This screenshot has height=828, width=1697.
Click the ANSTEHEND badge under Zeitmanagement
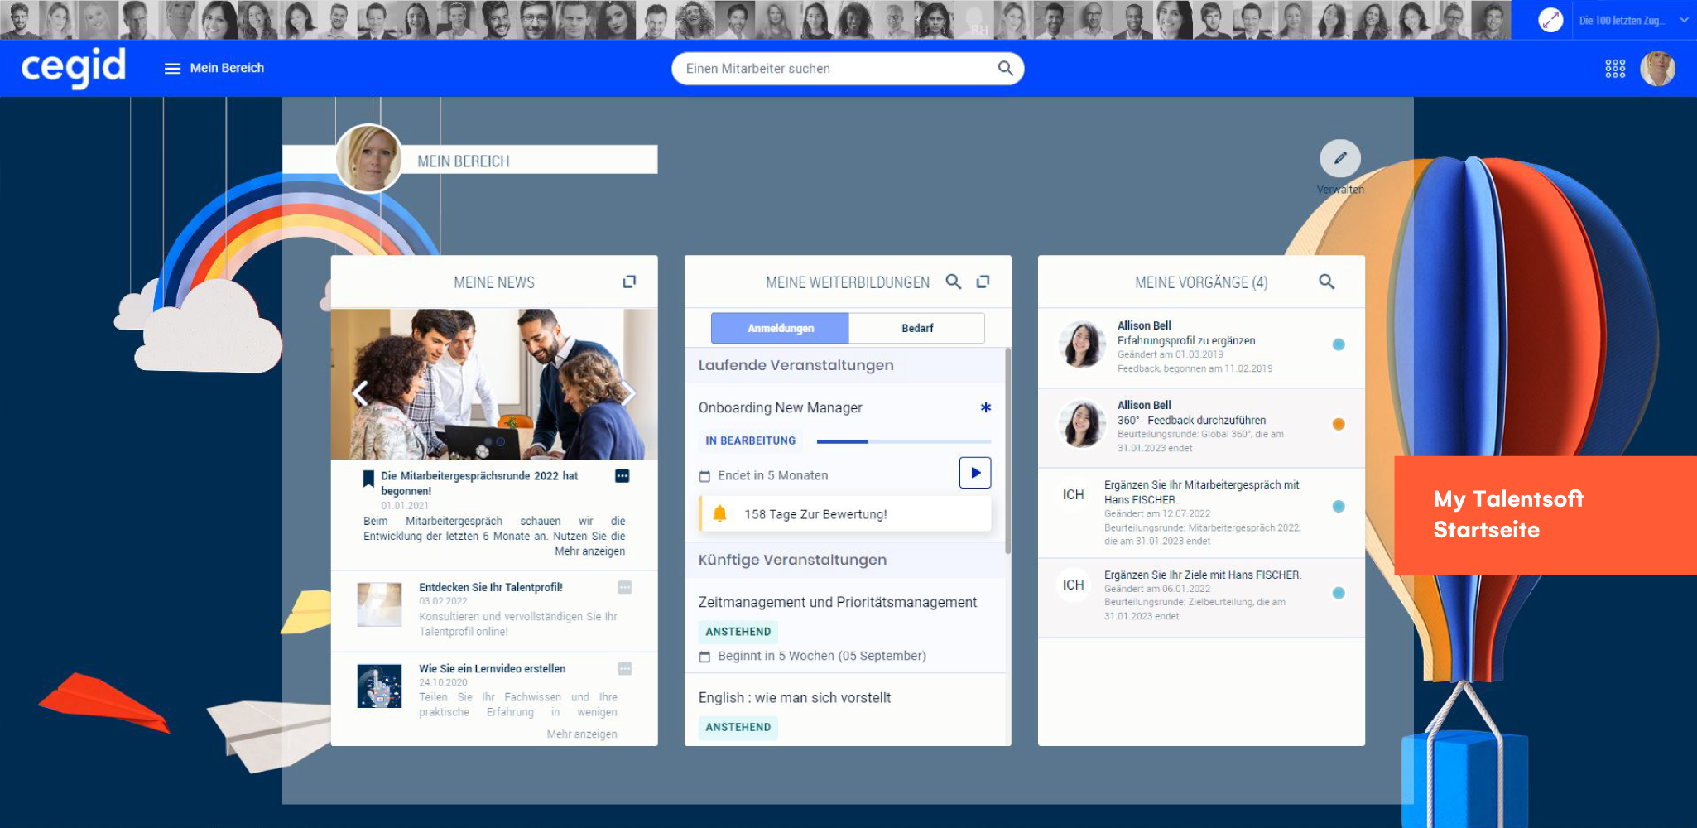tap(738, 632)
